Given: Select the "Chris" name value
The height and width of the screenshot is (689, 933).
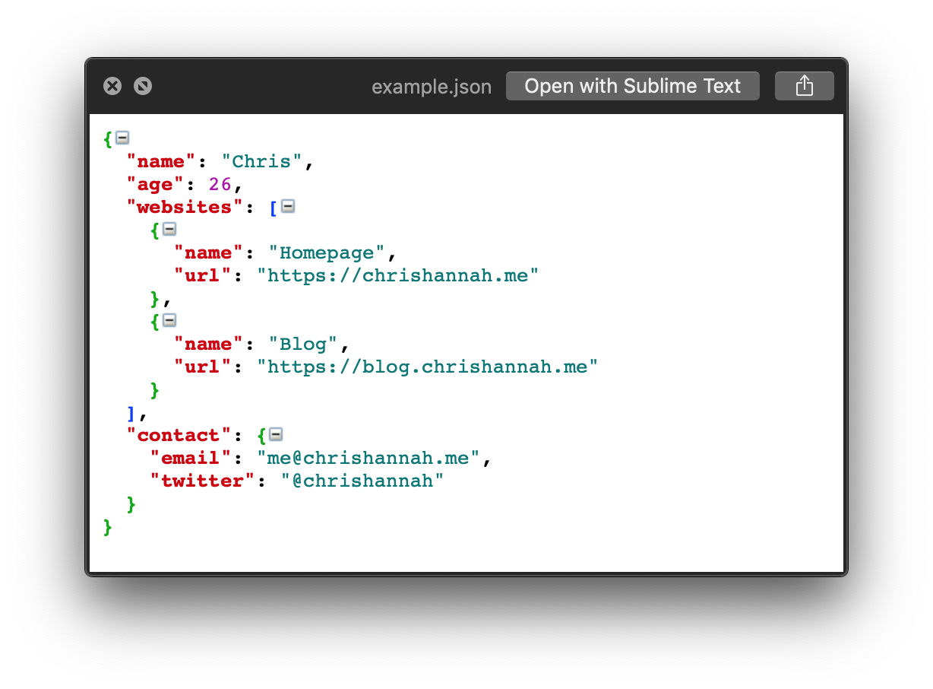Looking at the screenshot, I should pyautogui.click(x=261, y=161).
